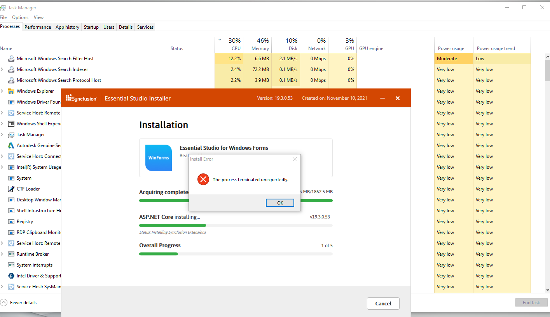Cancel the Essential Studio installation
This screenshot has height=317, width=550.
383,303
